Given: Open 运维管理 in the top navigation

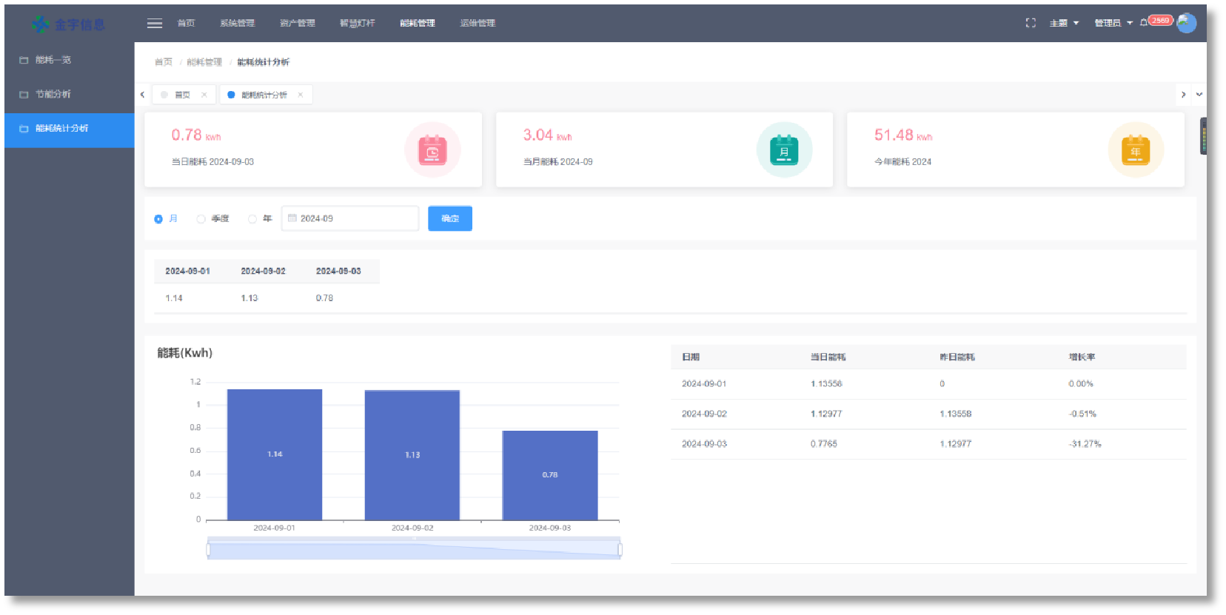Looking at the screenshot, I should (478, 23).
